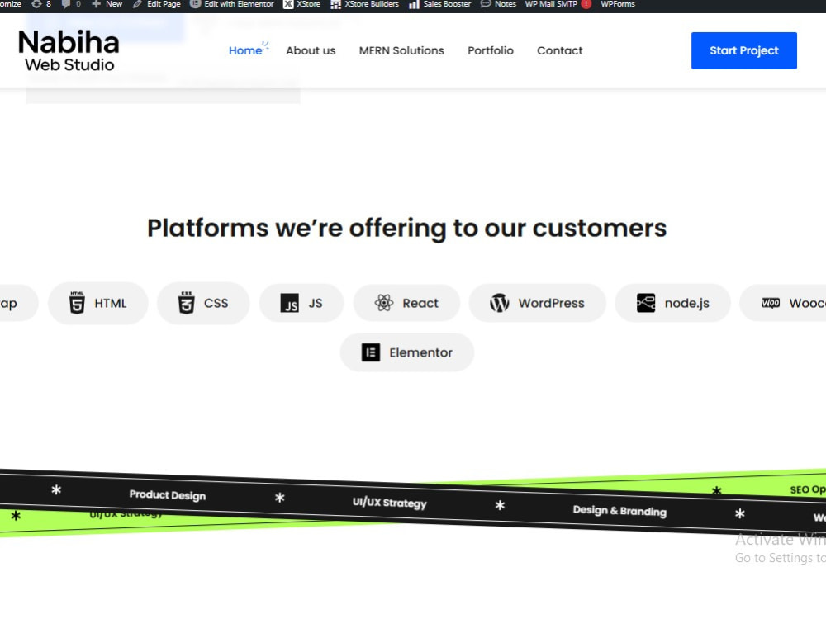The image size is (826, 619).
Task: Open the MERN Solutions menu item
Action: [401, 50]
